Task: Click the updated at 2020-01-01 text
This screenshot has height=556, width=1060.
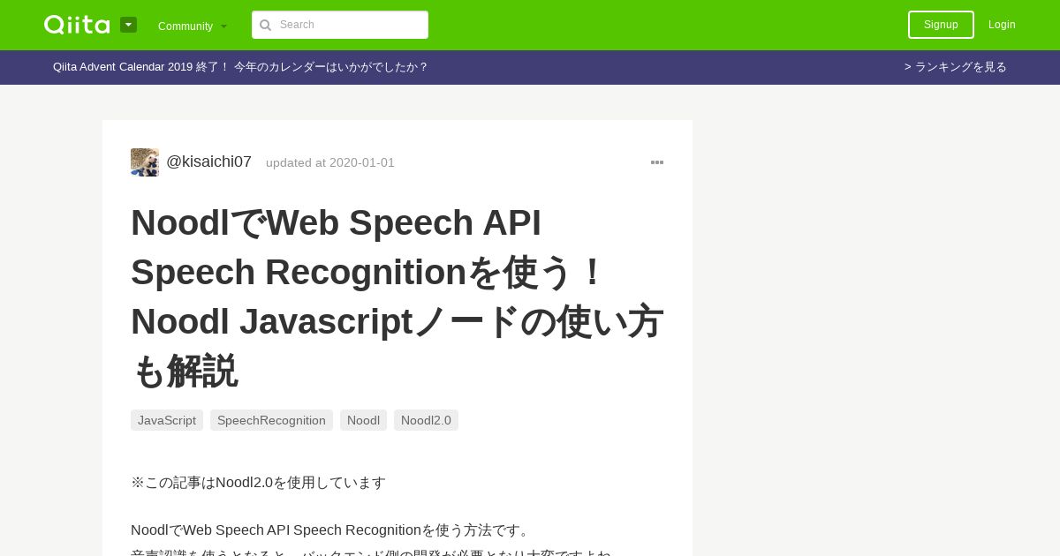Action: (330, 162)
